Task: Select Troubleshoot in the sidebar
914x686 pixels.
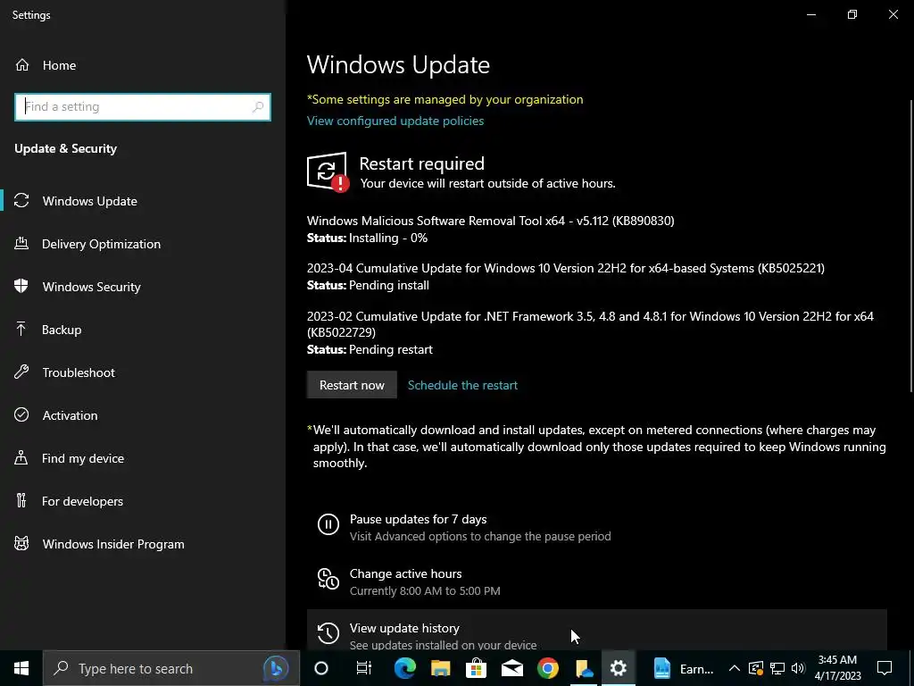Action: [143, 372]
